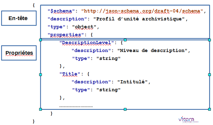Click the "DescriptionLevel" property name
Screen dimensions: 213x125
[86, 43]
